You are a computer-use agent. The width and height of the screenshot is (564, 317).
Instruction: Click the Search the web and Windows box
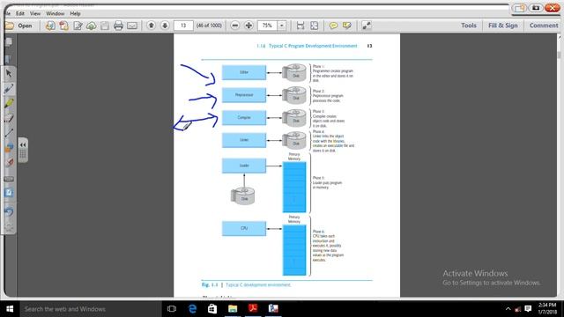91,309
